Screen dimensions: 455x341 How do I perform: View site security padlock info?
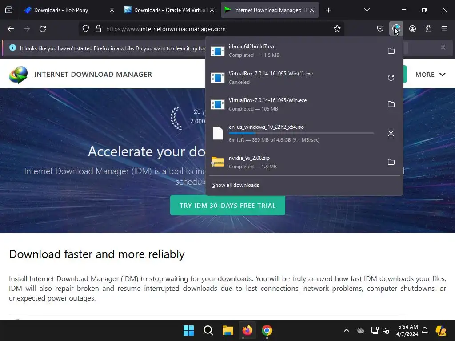[x=98, y=29]
